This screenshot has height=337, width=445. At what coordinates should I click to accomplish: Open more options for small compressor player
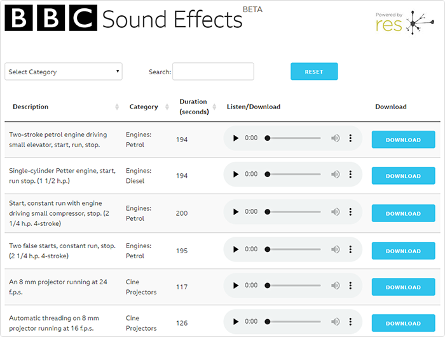(x=350, y=212)
